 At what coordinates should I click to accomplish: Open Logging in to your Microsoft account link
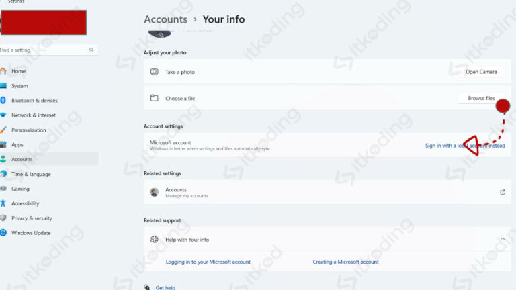pyautogui.click(x=208, y=262)
